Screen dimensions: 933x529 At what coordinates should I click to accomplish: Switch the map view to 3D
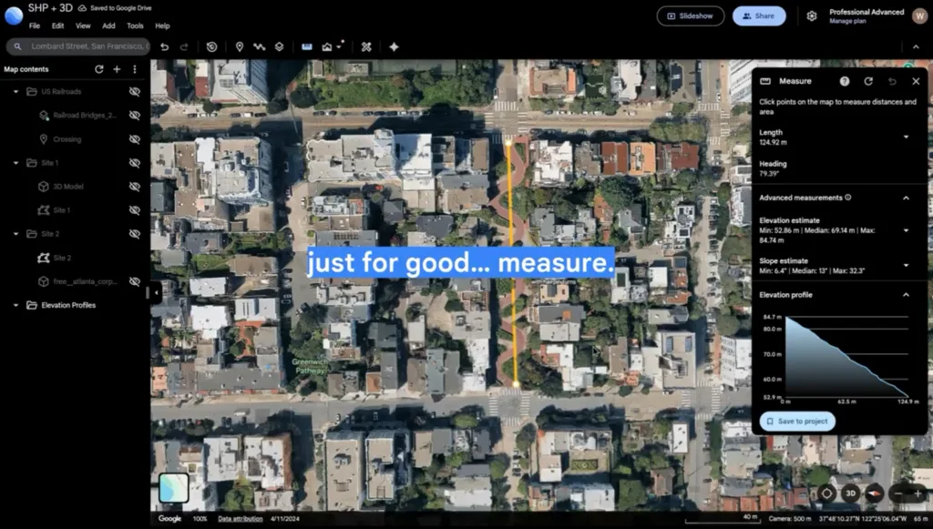pos(851,493)
